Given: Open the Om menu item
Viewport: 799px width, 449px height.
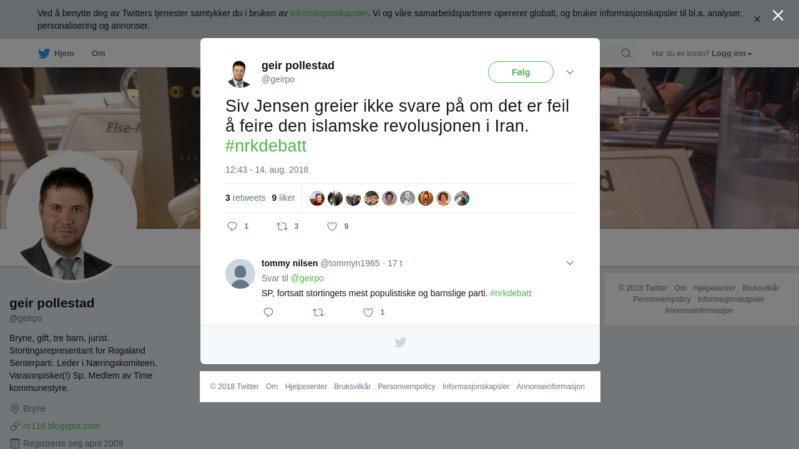Looking at the screenshot, I should (99, 54).
